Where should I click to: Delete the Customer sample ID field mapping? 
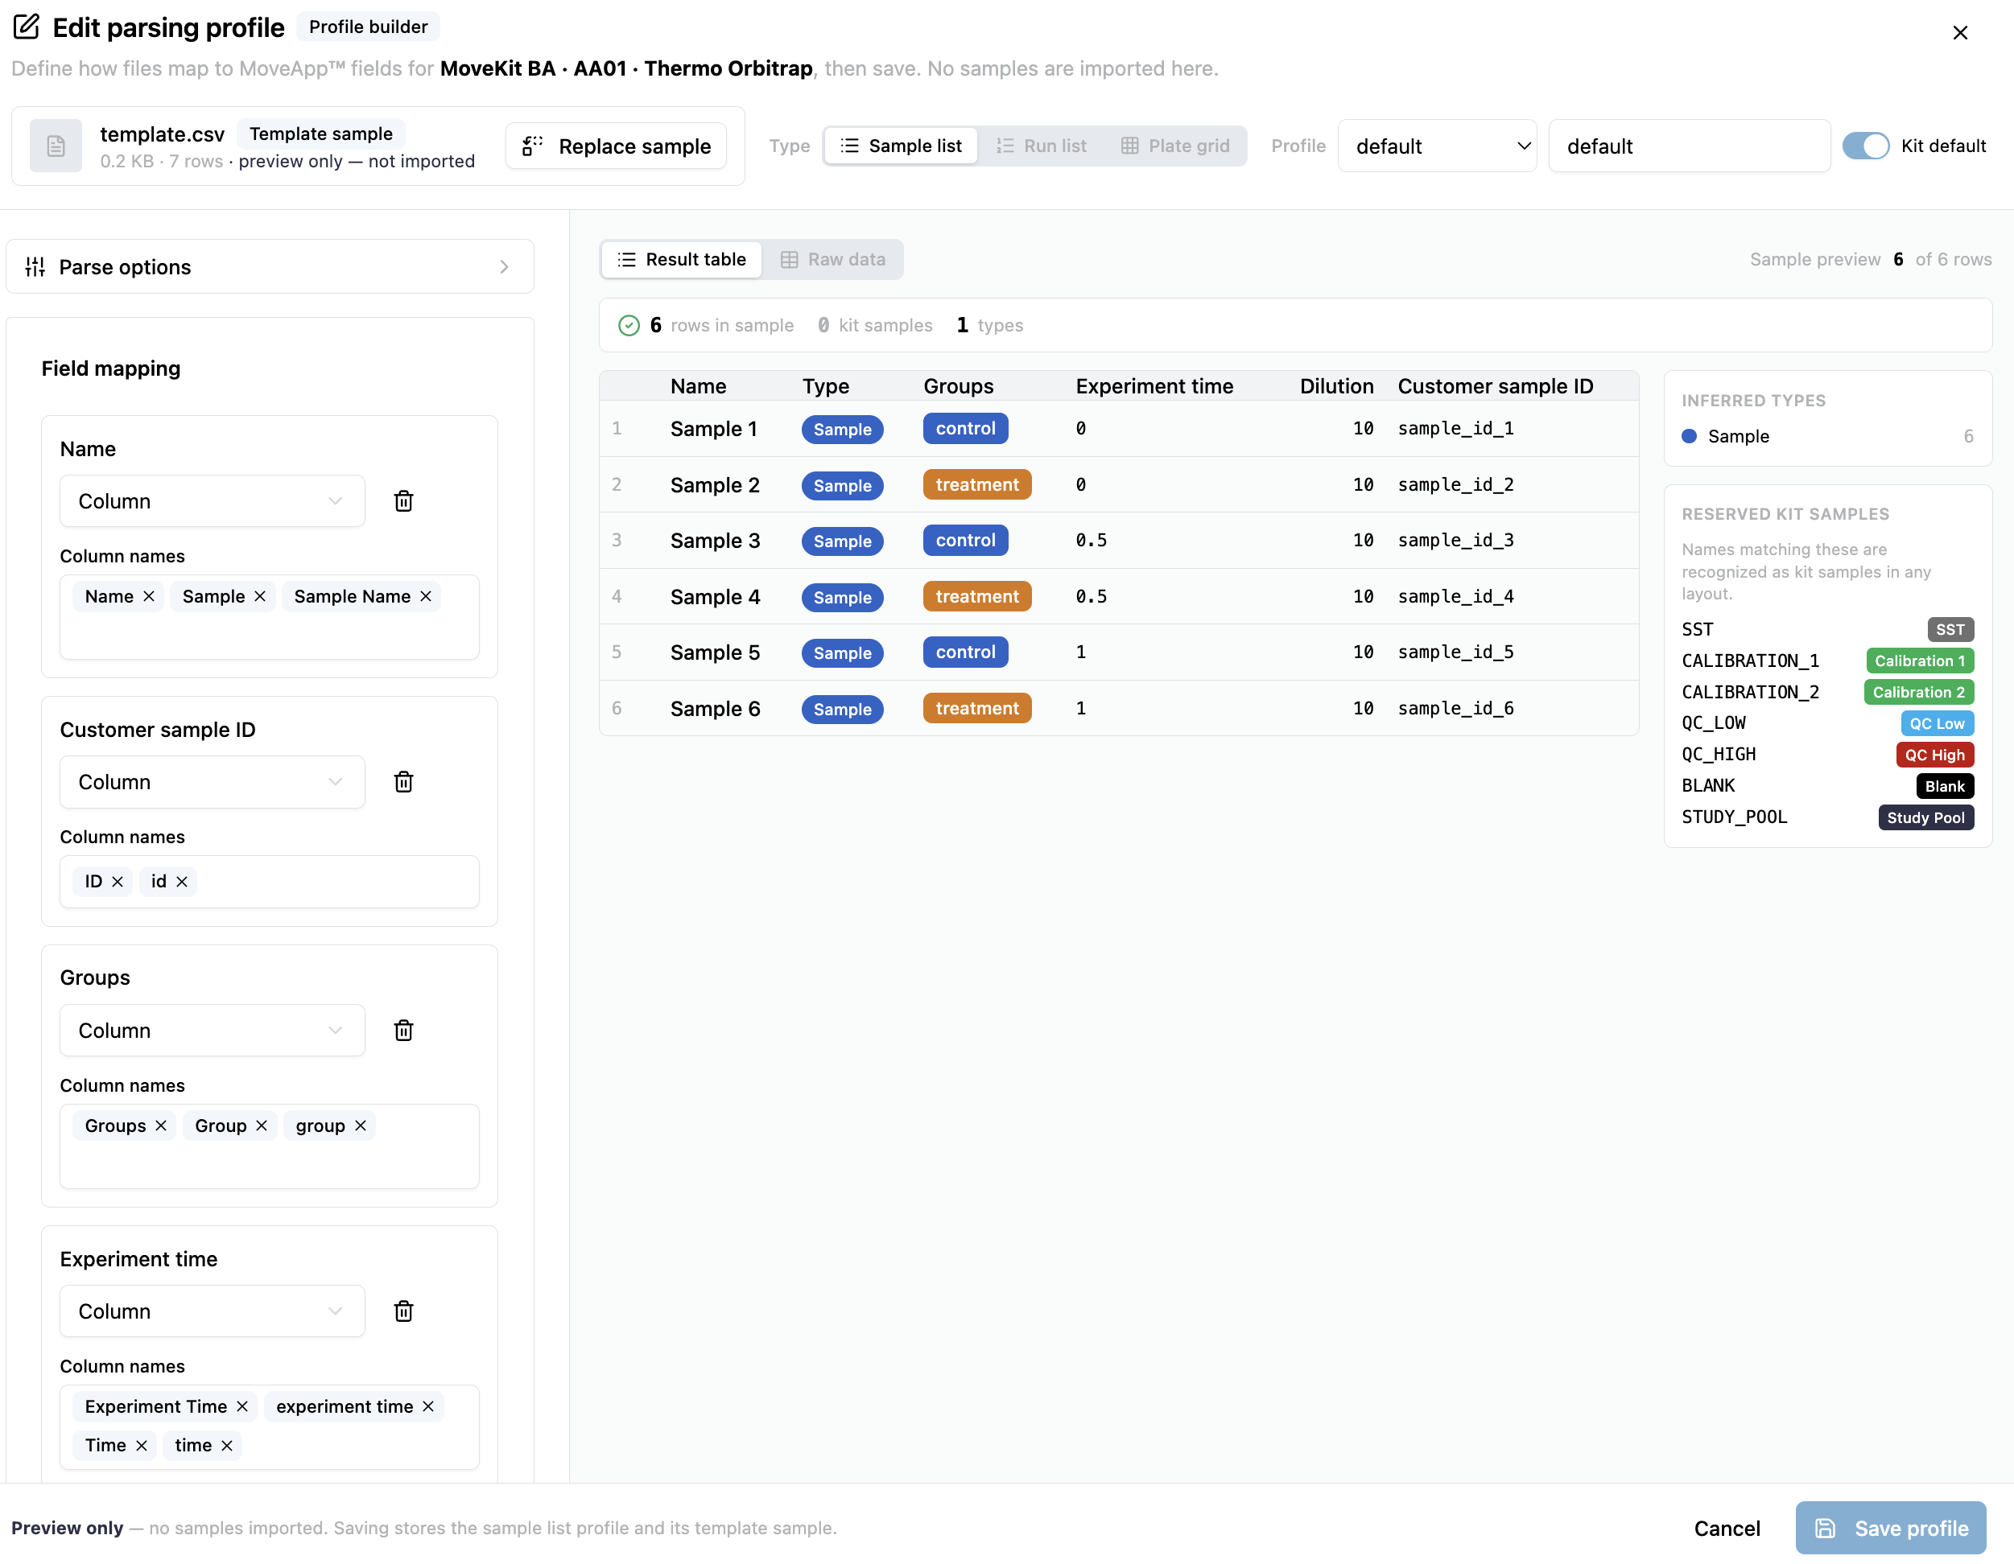[x=403, y=783]
